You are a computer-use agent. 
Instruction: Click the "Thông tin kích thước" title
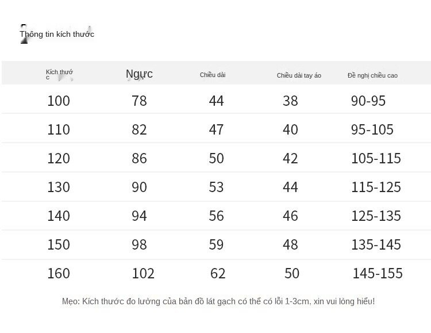[x=57, y=34]
